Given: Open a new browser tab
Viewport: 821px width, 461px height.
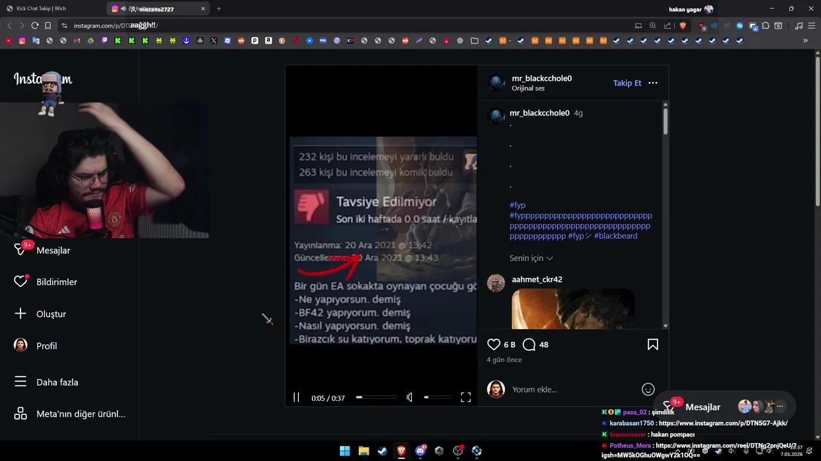Looking at the screenshot, I should 219,9.
